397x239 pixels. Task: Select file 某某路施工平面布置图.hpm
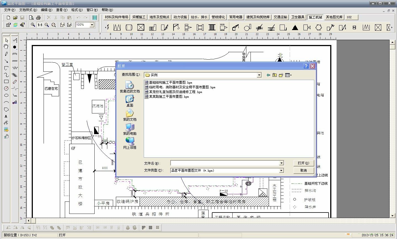tap(169, 97)
